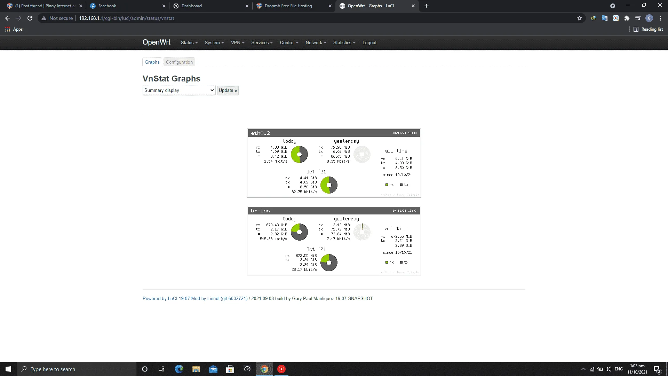The image size is (668, 376).
Task: Open the speed gauge app on the taskbar
Action: pos(247,369)
